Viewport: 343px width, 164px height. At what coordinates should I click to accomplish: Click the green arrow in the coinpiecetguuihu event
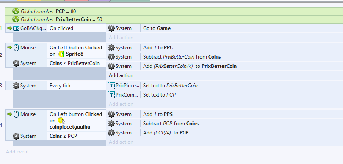(x=9, y=114)
